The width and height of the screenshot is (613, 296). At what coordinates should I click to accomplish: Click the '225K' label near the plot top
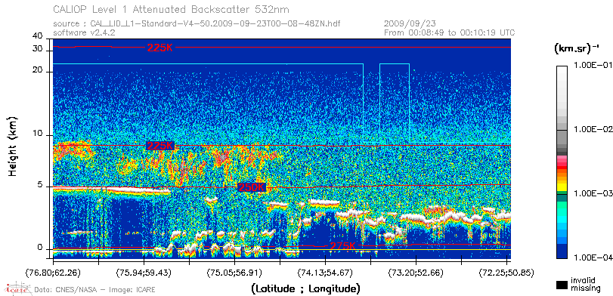159,48
